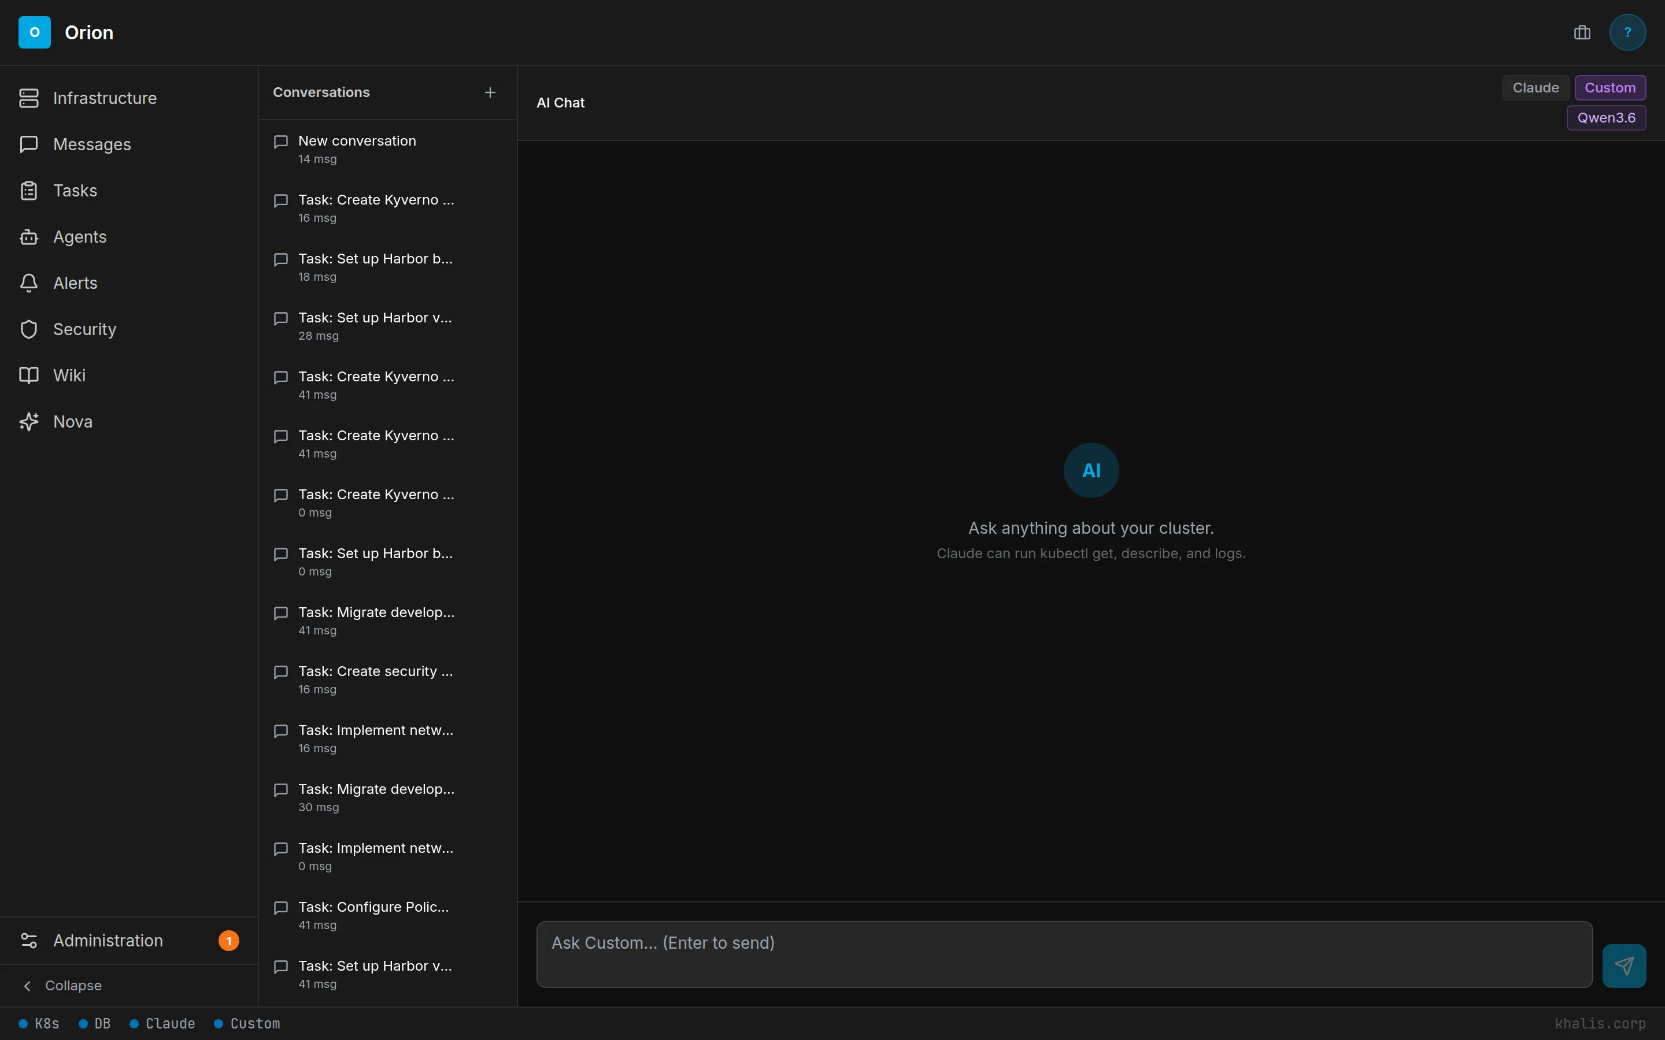Click the Custom status bar entry
The height and width of the screenshot is (1040, 1665).
[x=247, y=1023]
